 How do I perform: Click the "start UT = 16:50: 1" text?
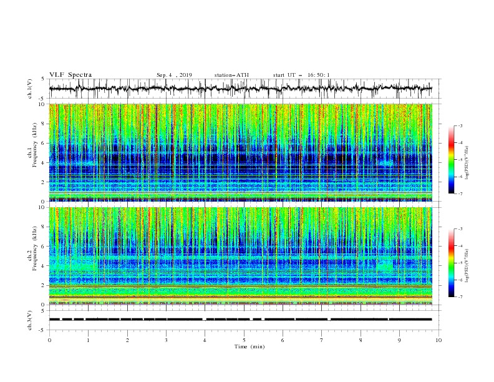pyautogui.click(x=301, y=75)
